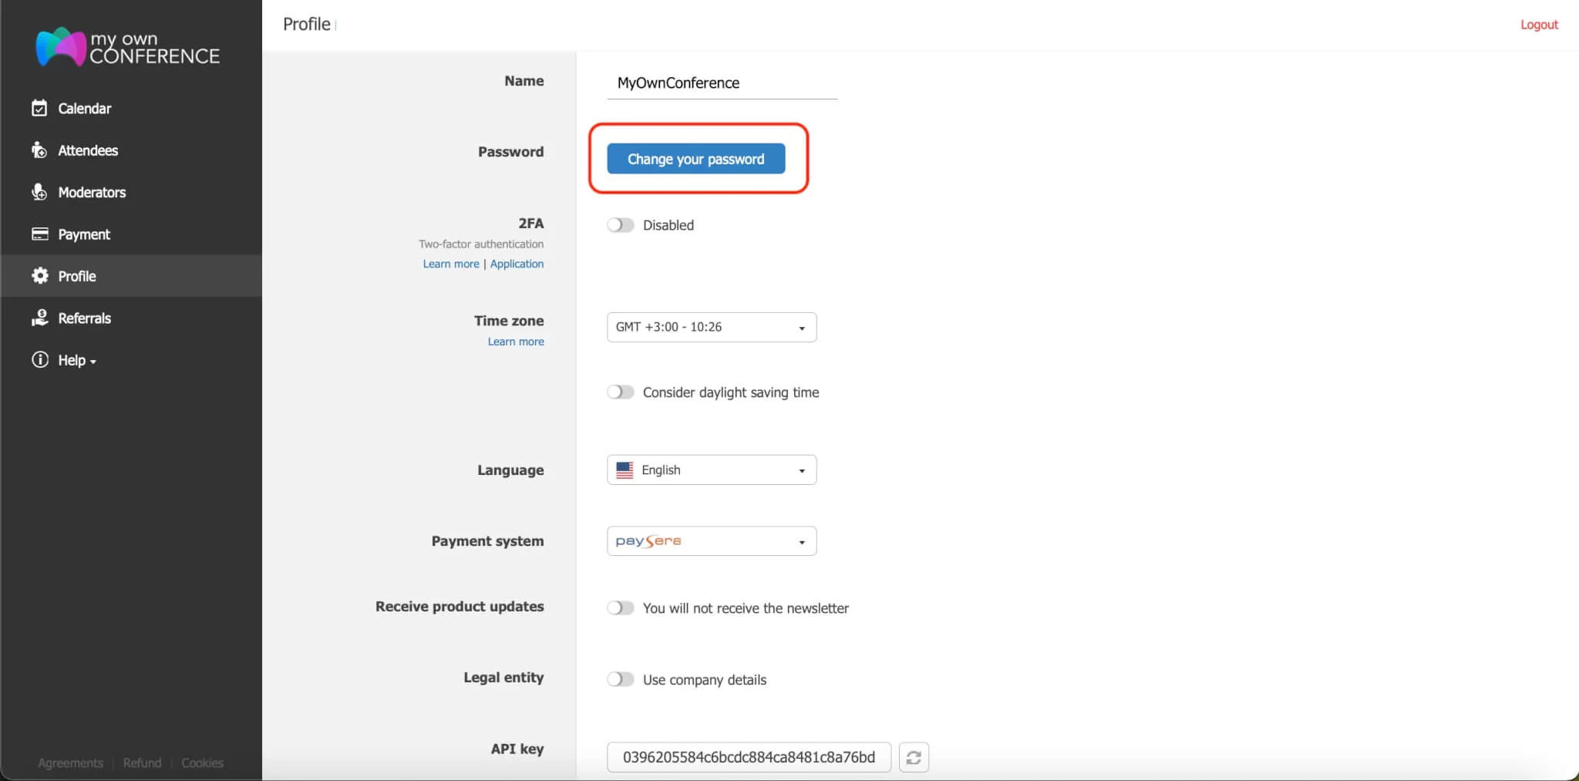Open Attendees via its sidebar icon
Screen dimensions: 1579x781
(40, 150)
